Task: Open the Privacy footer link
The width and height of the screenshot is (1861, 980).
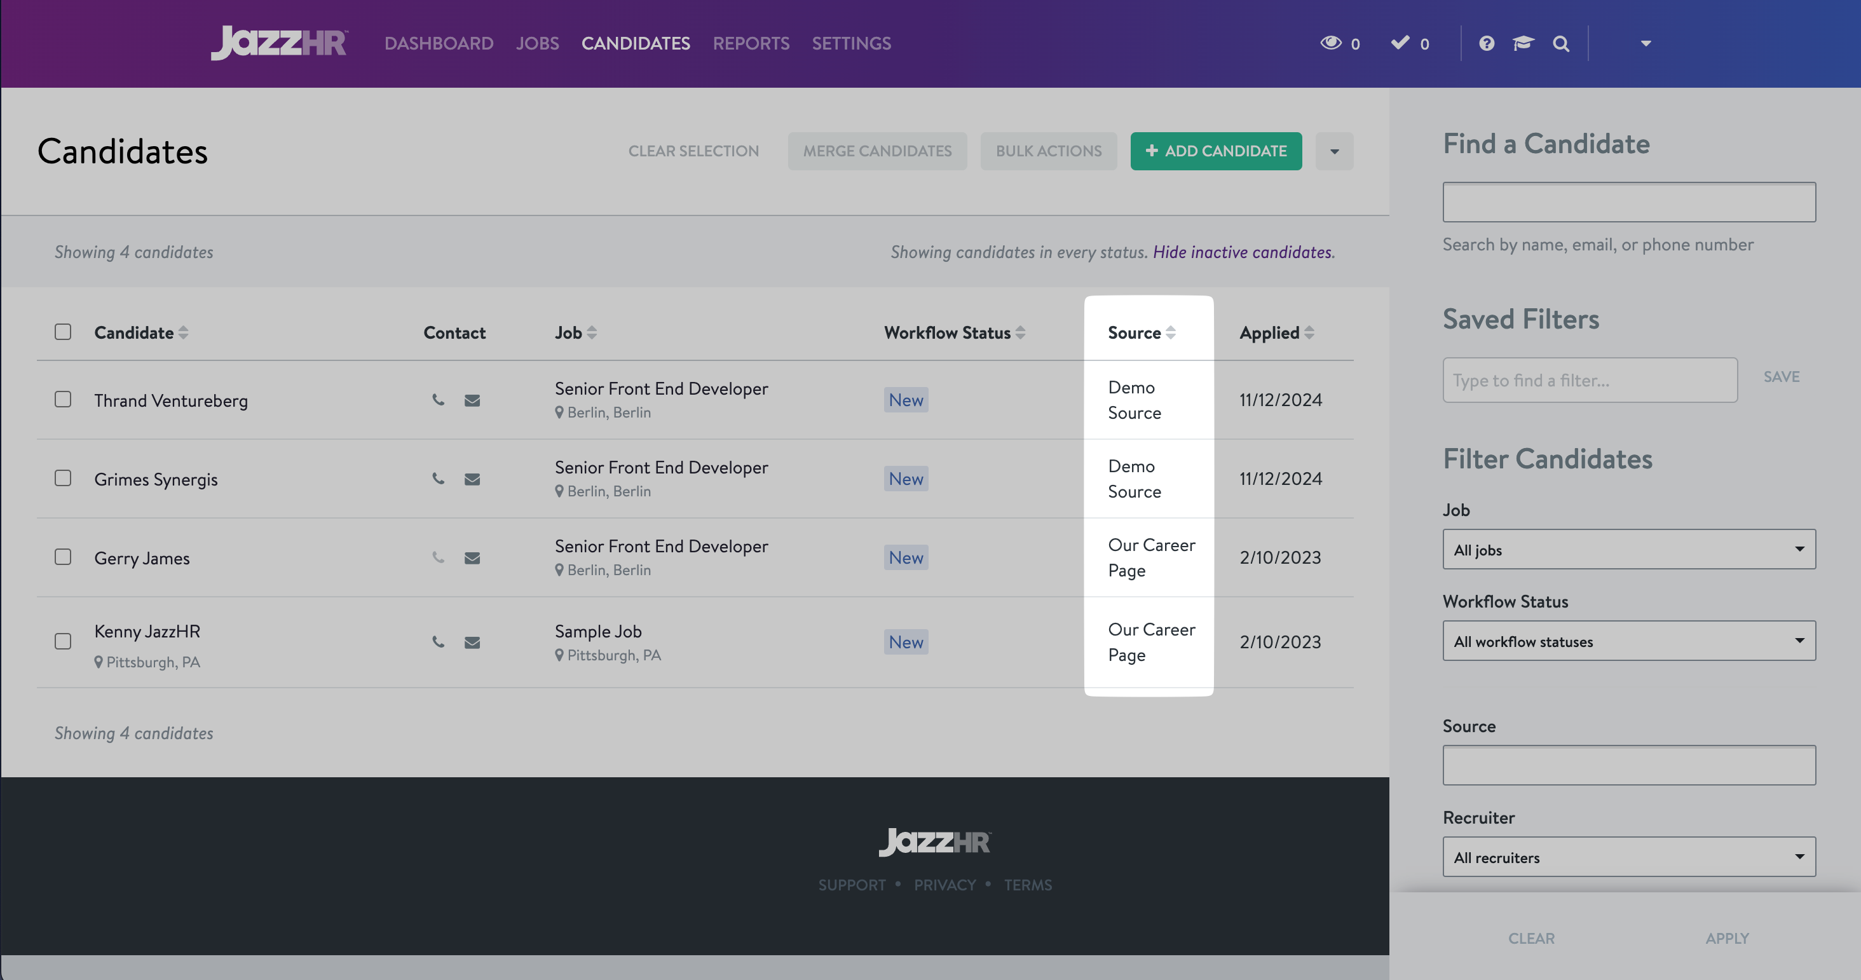Action: 945,885
